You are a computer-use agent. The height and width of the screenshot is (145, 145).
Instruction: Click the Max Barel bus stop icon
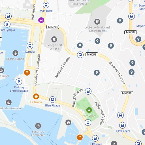(46, 5)
